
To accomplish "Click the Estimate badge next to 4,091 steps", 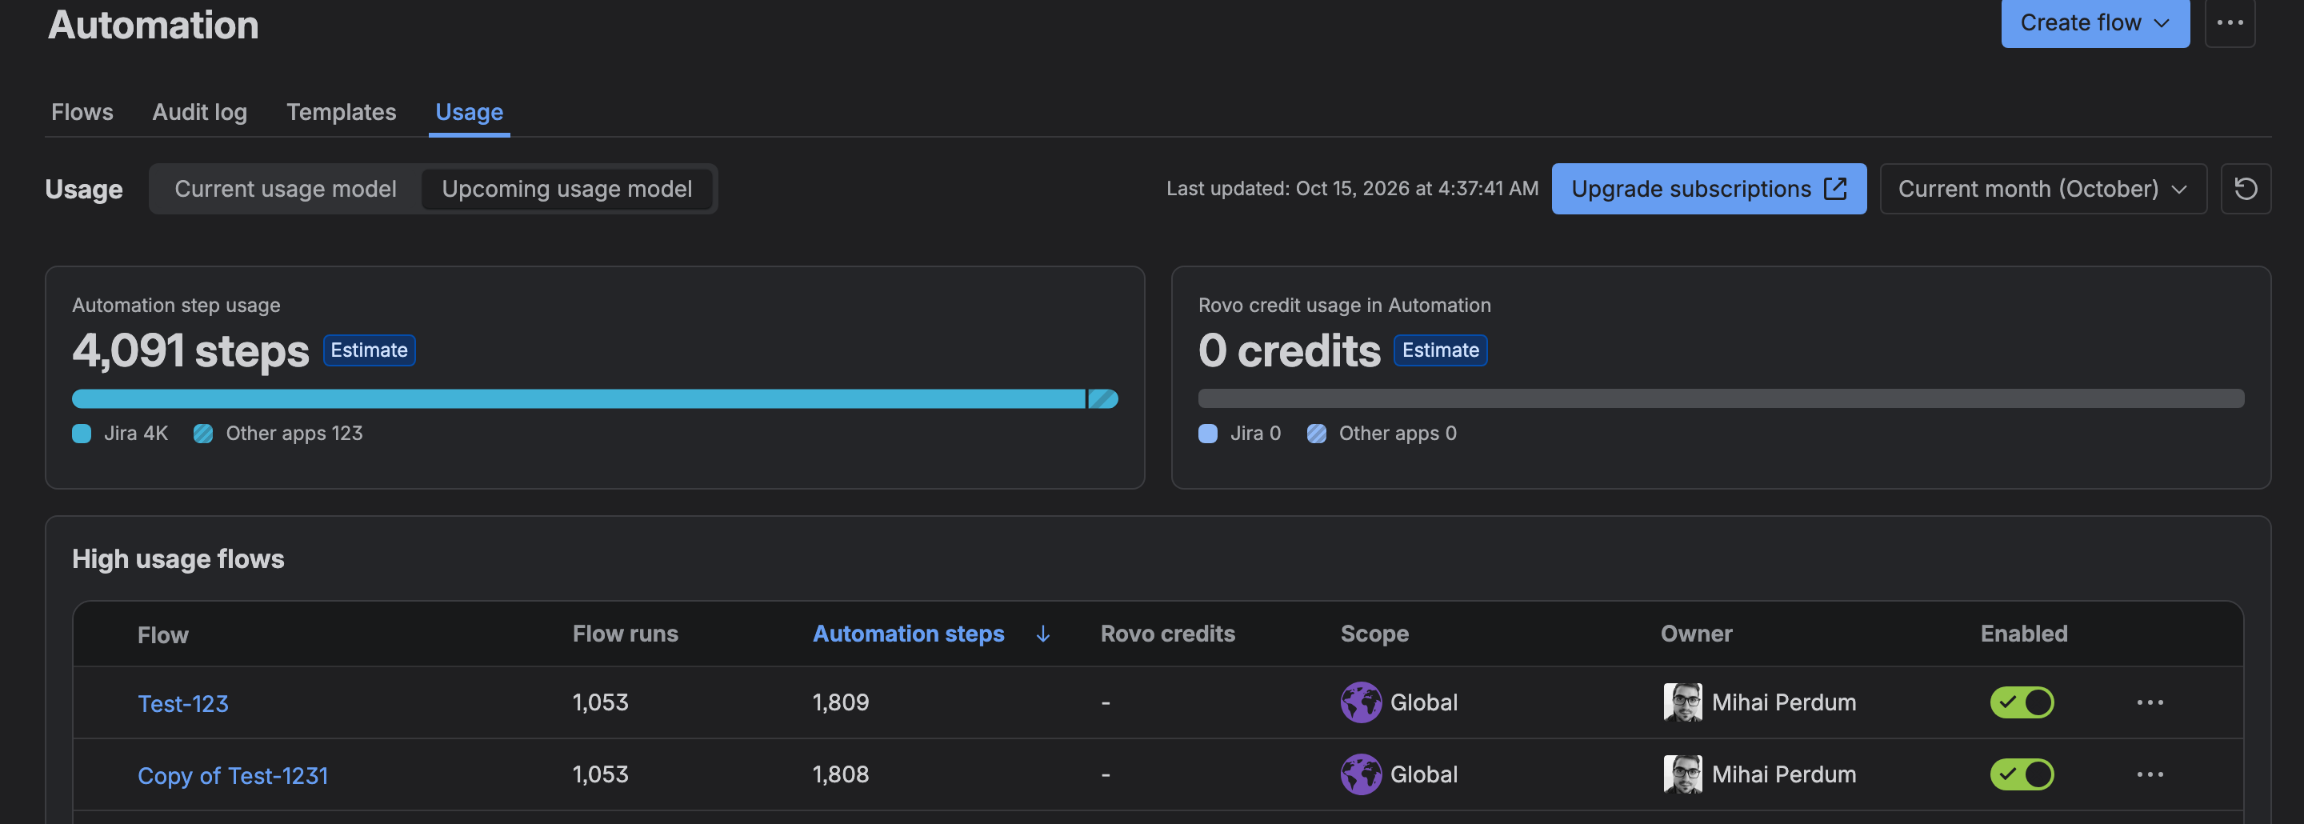I will [x=369, y=350].
